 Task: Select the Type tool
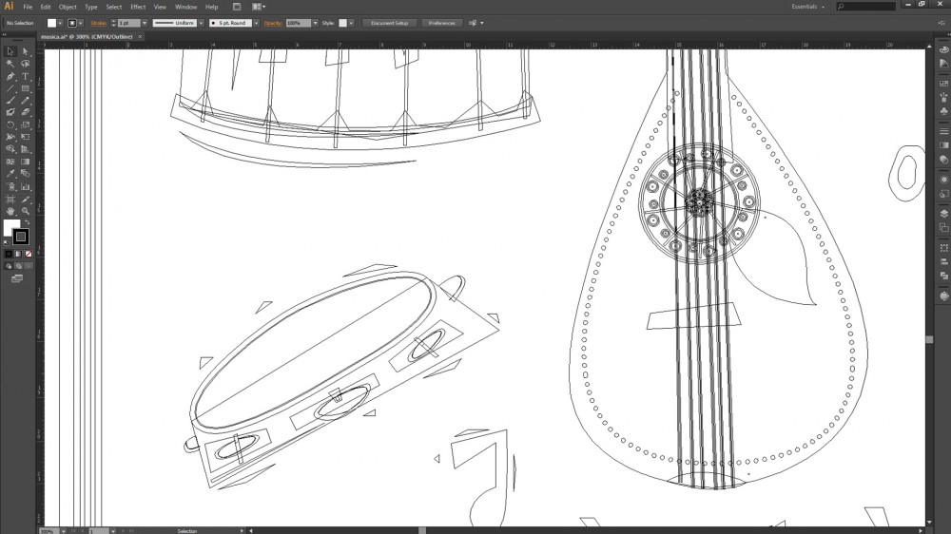(26, 76)
